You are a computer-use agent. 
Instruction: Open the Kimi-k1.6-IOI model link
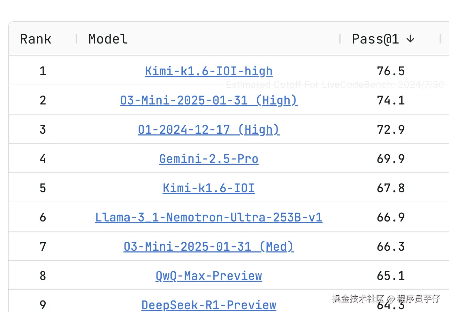209,188
